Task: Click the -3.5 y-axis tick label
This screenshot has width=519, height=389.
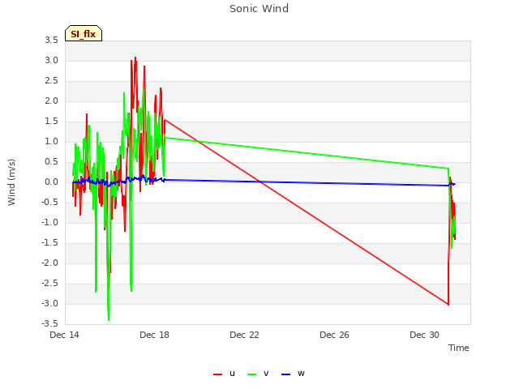Action: [x=50, y=323]
